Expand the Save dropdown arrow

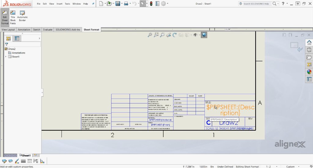pos(122,4)
